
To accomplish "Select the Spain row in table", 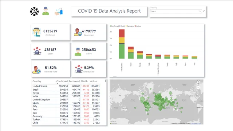I will click(x=66, y=103).
